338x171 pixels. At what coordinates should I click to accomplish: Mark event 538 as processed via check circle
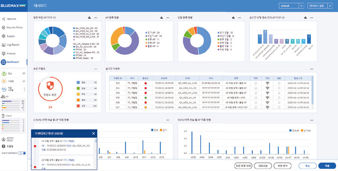(x=256, y=102)
